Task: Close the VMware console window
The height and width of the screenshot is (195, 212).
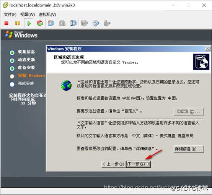Action: click(204, 5)
